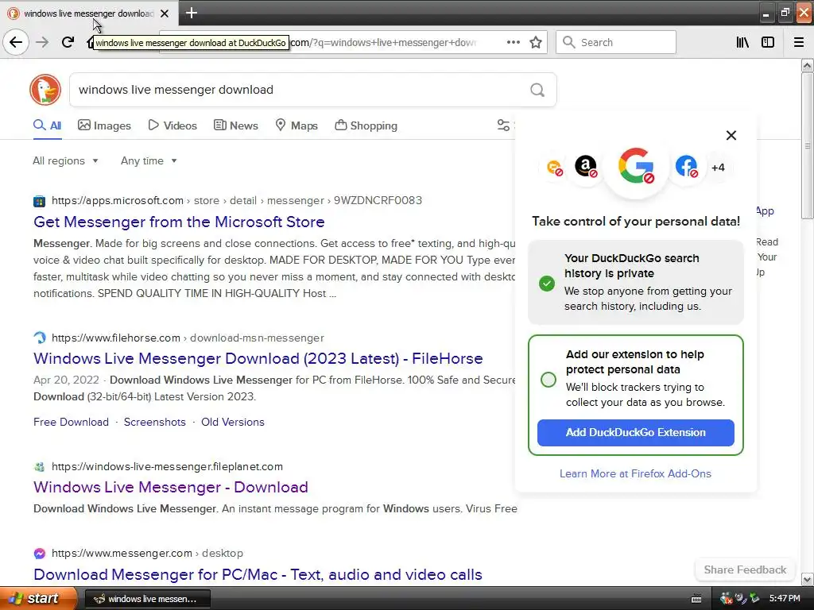
Task: Open Learn More at Firefox Add-Ons
Action: 635,473
